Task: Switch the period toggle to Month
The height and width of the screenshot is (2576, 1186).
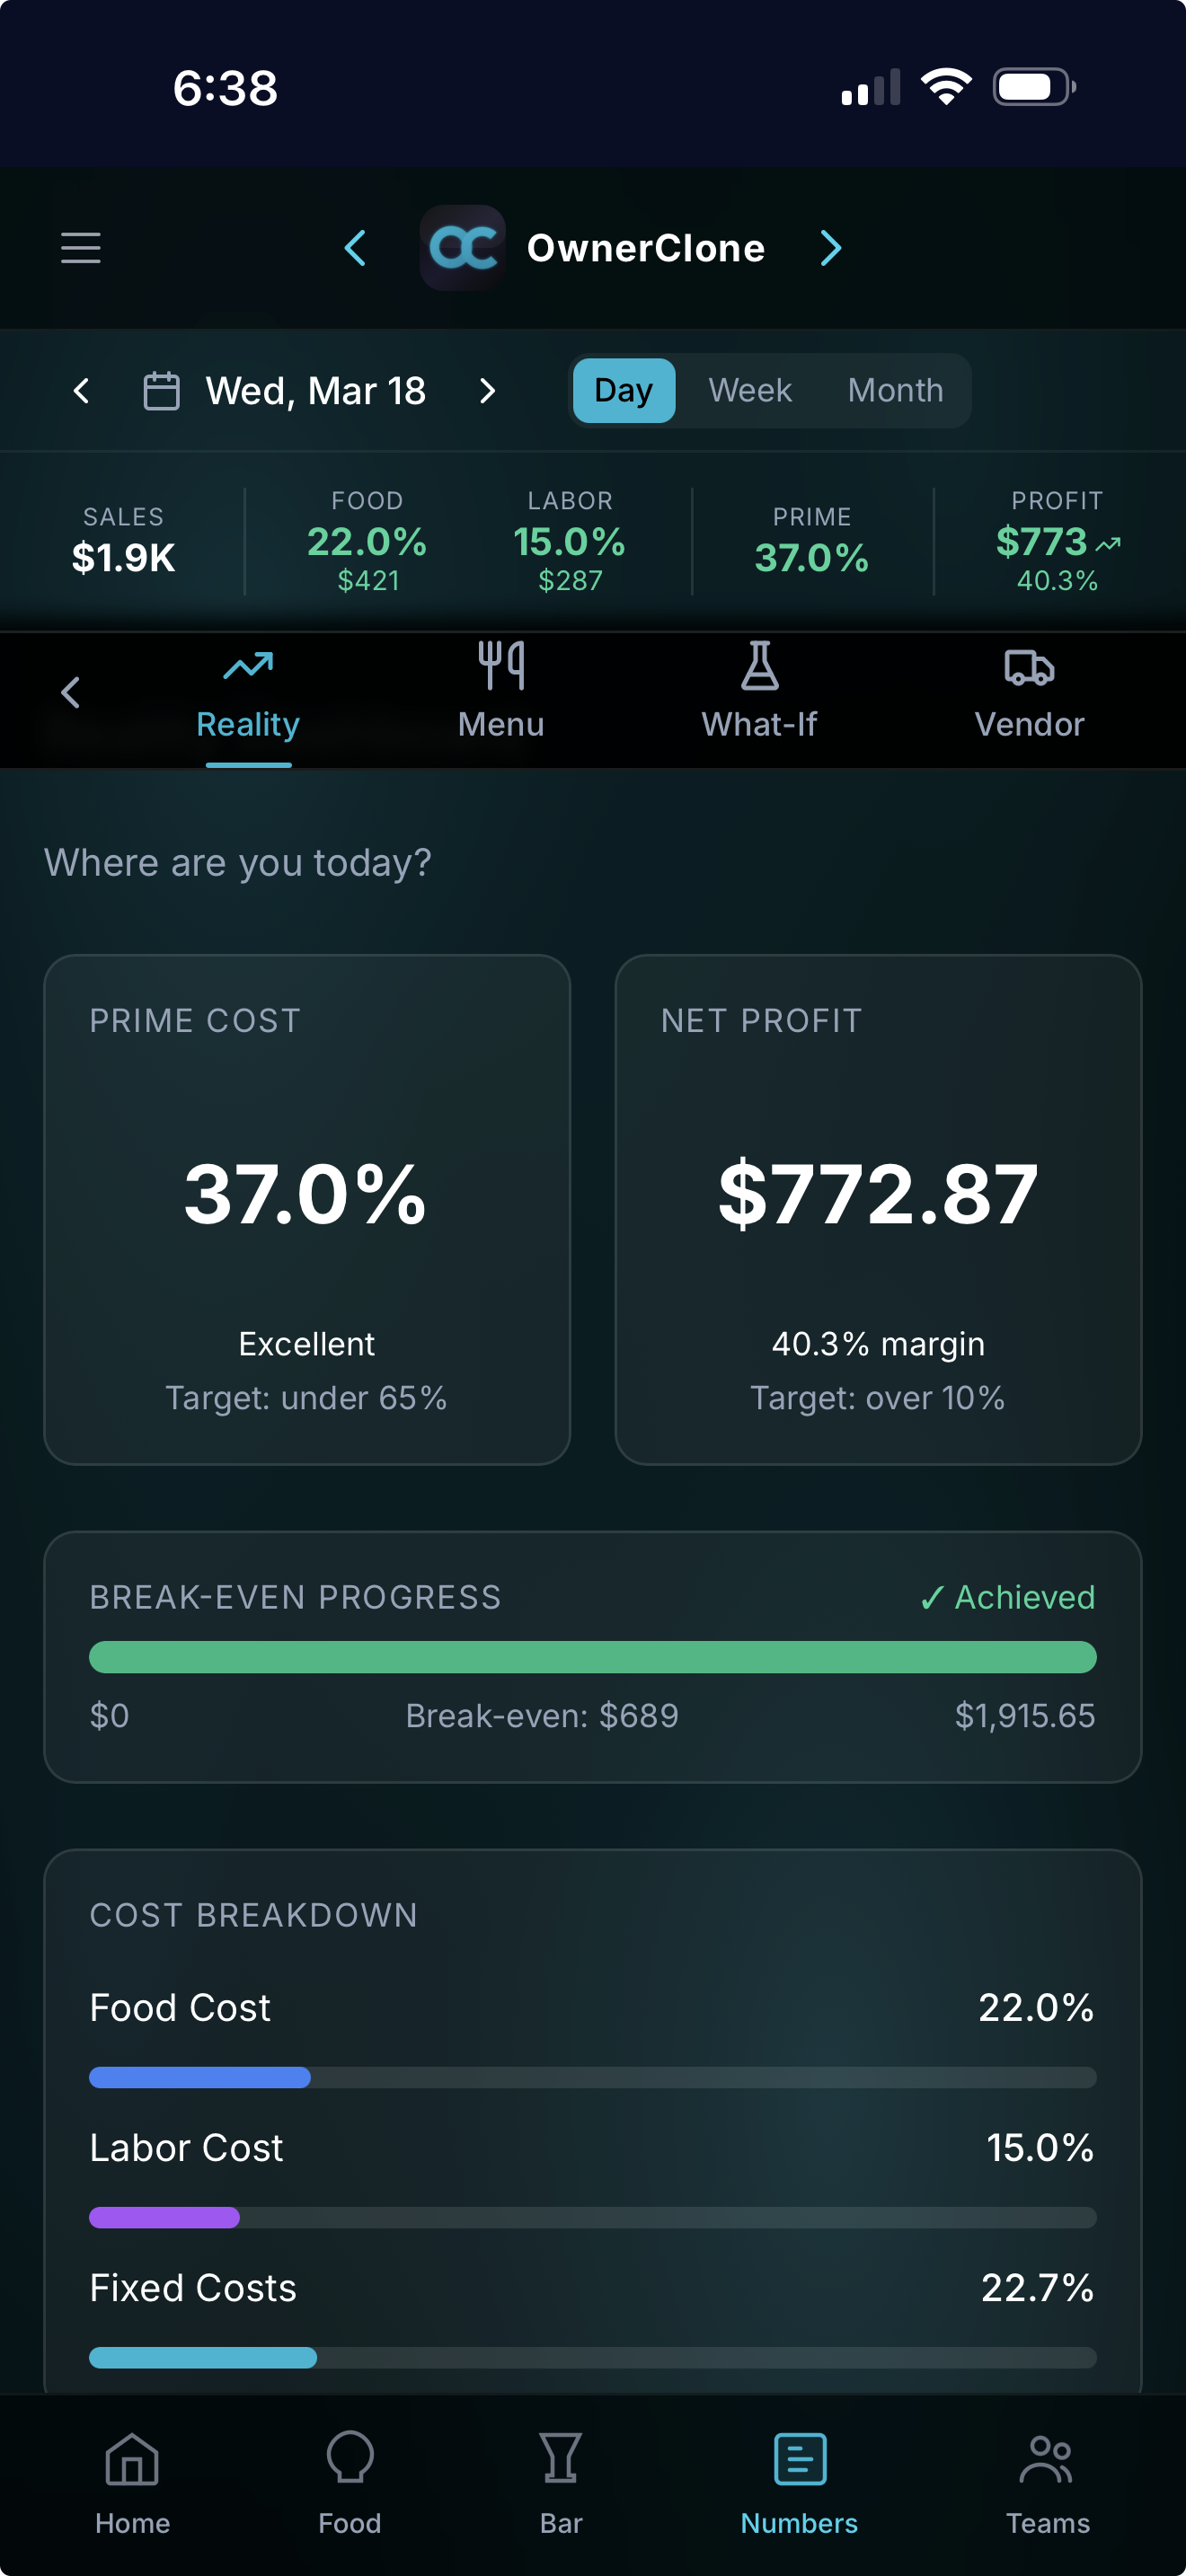Action: pyautogui.click(x=895, y=391)
